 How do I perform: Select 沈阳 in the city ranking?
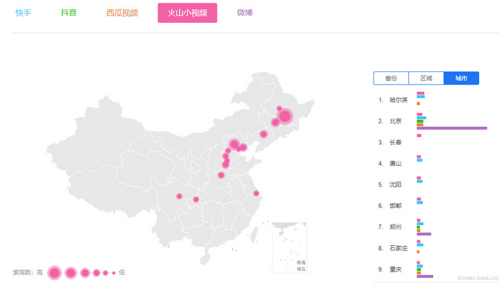coord(396,185)
